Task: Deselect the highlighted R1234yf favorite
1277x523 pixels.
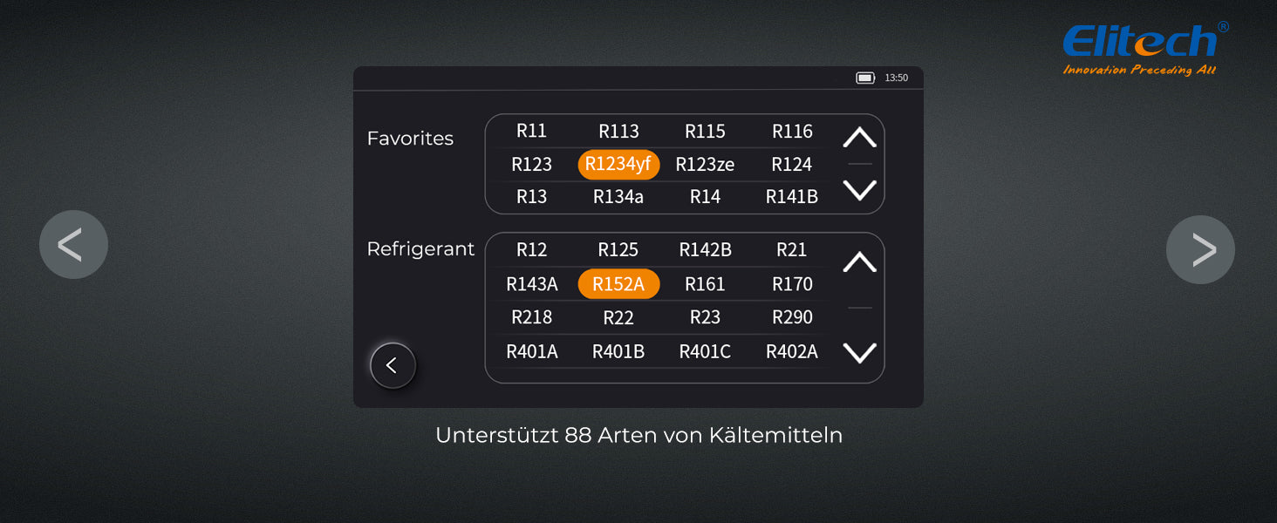Action: pos(618,165)
